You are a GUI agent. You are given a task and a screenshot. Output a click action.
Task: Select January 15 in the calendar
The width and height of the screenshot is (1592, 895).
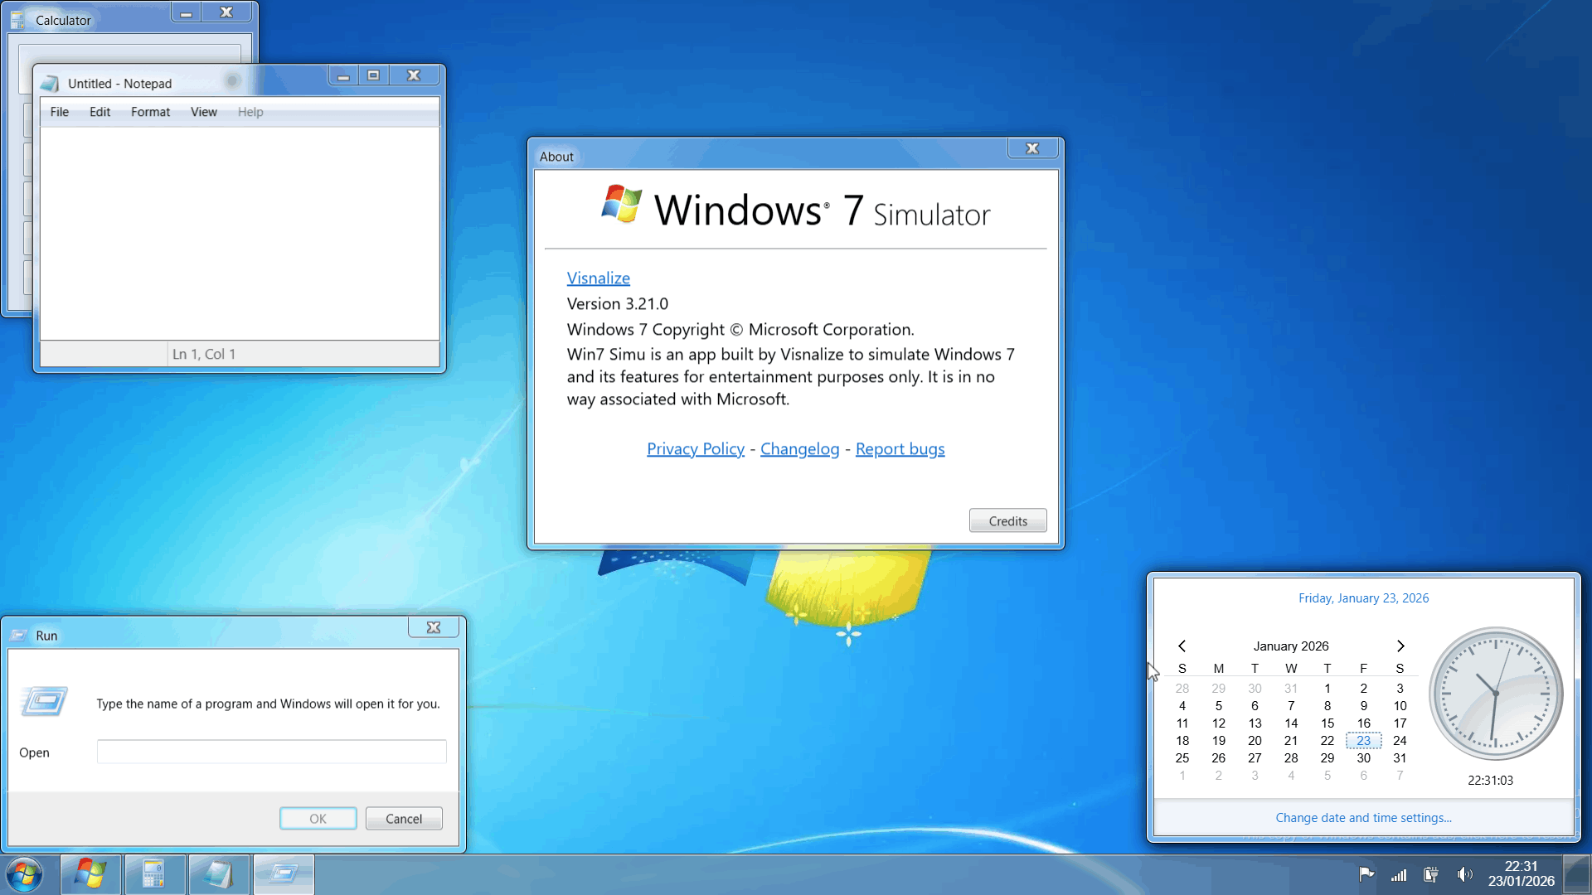coord(1327,723)
